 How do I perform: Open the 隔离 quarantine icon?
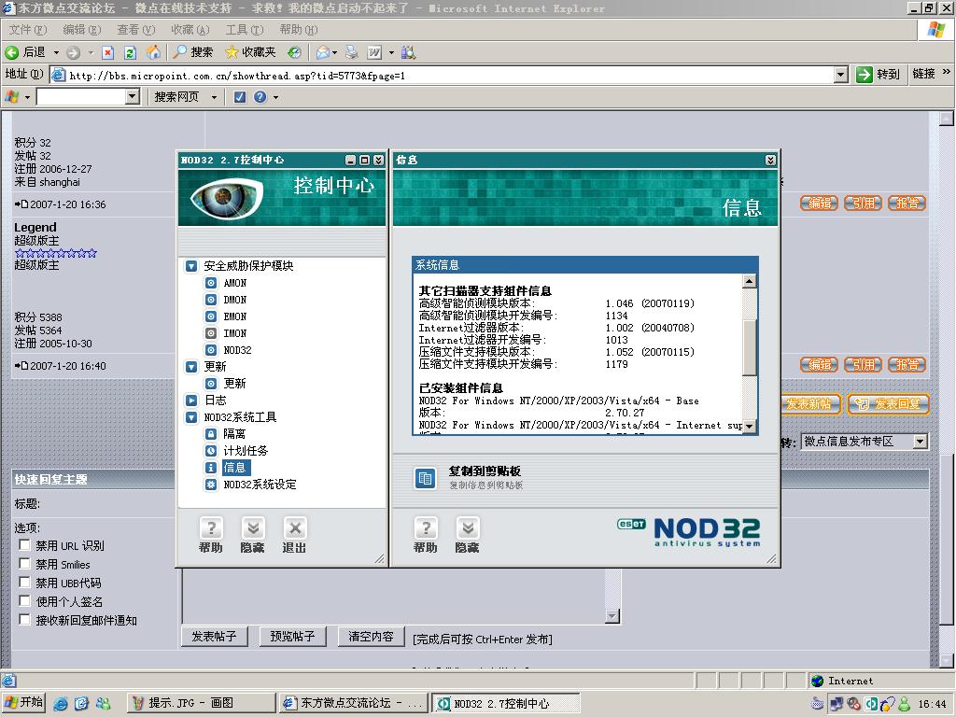click(x=210, y=433)
